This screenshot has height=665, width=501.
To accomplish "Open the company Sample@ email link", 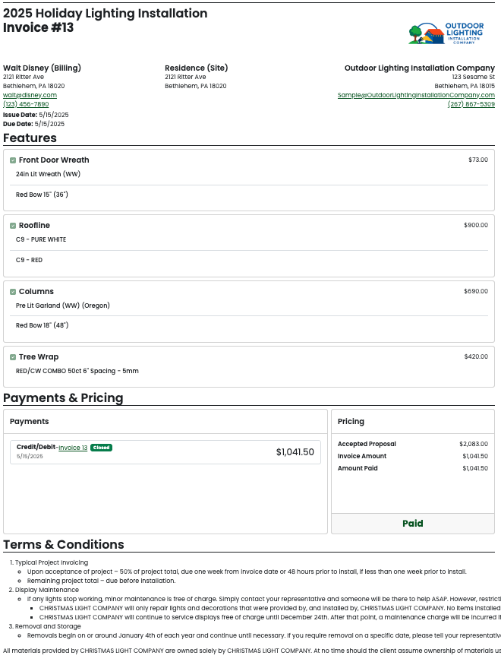I will point(416,95).
